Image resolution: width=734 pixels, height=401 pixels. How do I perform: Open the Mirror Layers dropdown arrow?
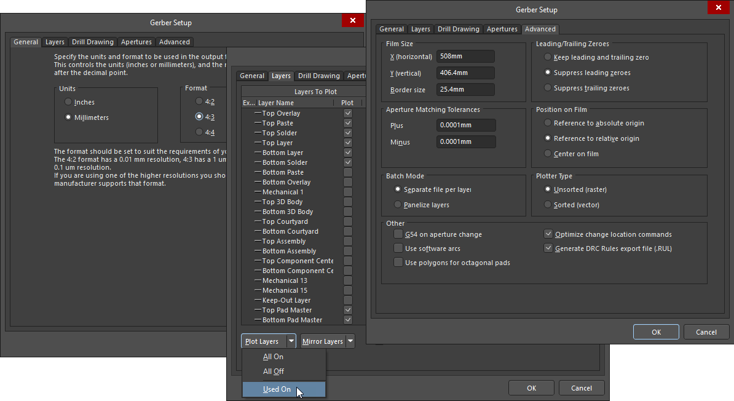pyautogui.click(x=350, y=341)
